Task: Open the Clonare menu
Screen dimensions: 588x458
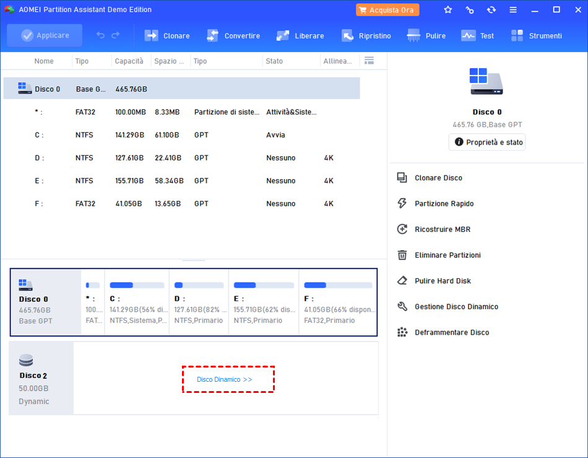Action: point(167,36)
